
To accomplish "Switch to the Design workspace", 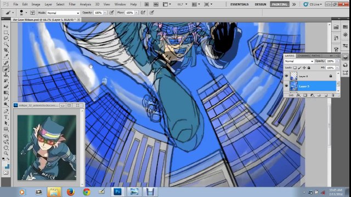I will click(x=261, y=4).
